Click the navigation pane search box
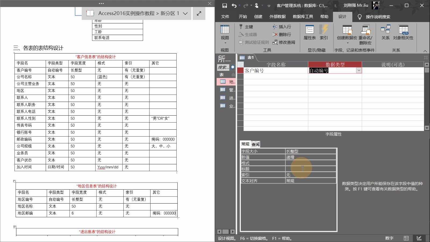The width and height of the screenshot is (430, 242). coord(223,67)
